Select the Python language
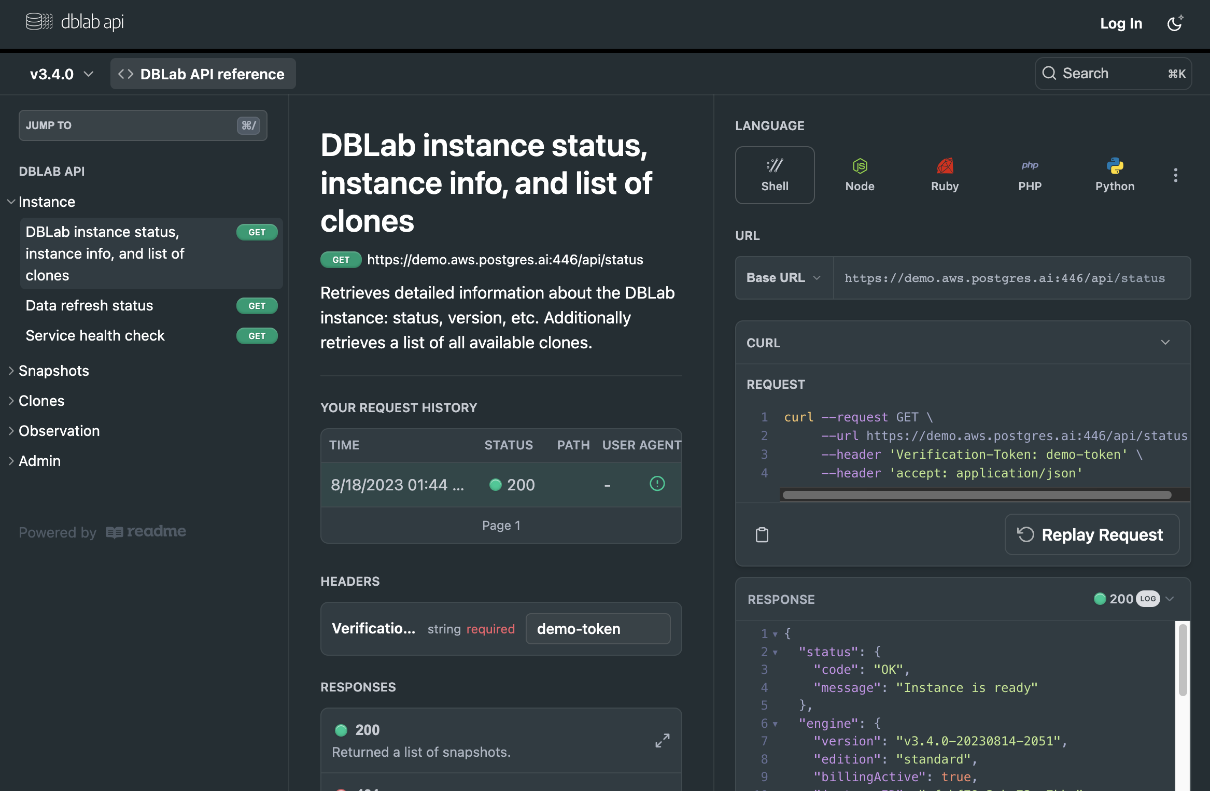Viewport: 1210px width, 791px height. [1115, 175]
